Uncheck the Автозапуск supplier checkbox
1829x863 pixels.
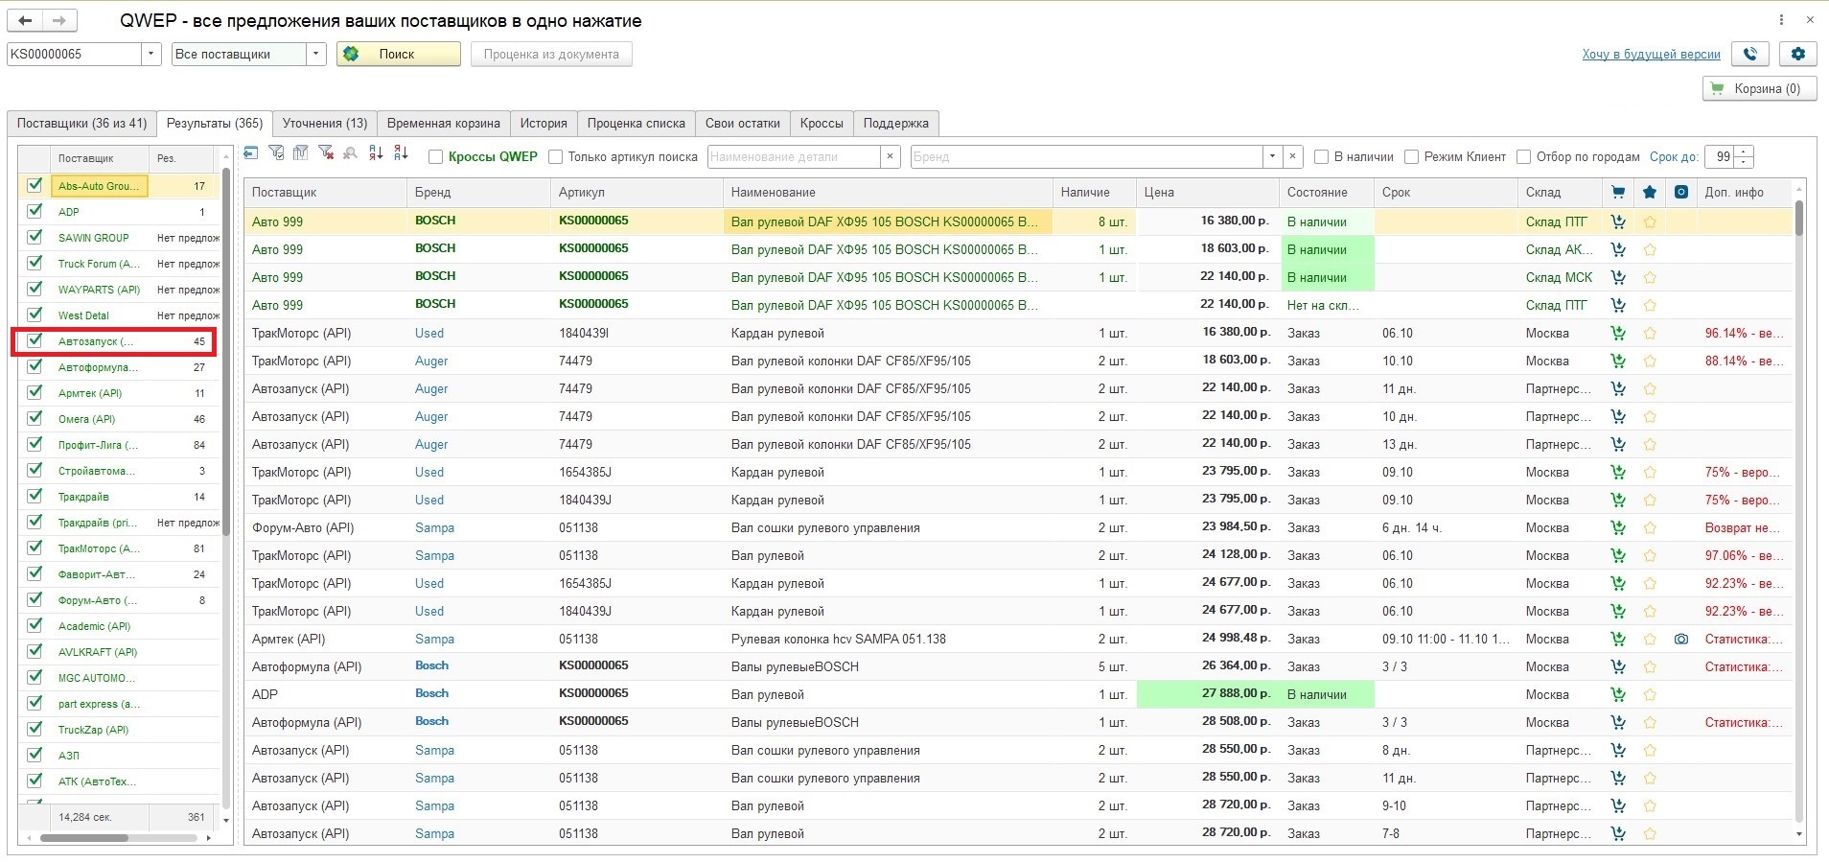coord(35,340)
